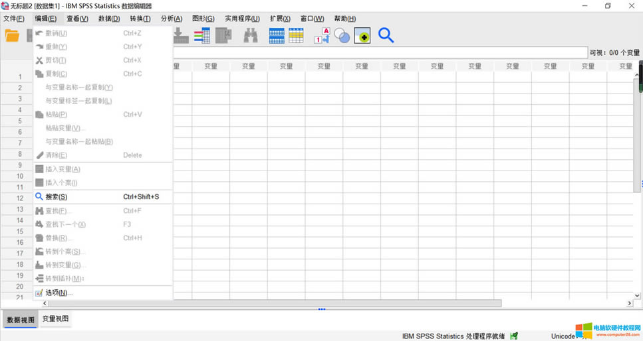
Task: Click the cell value input field
Action: click(x=379, y=52)
